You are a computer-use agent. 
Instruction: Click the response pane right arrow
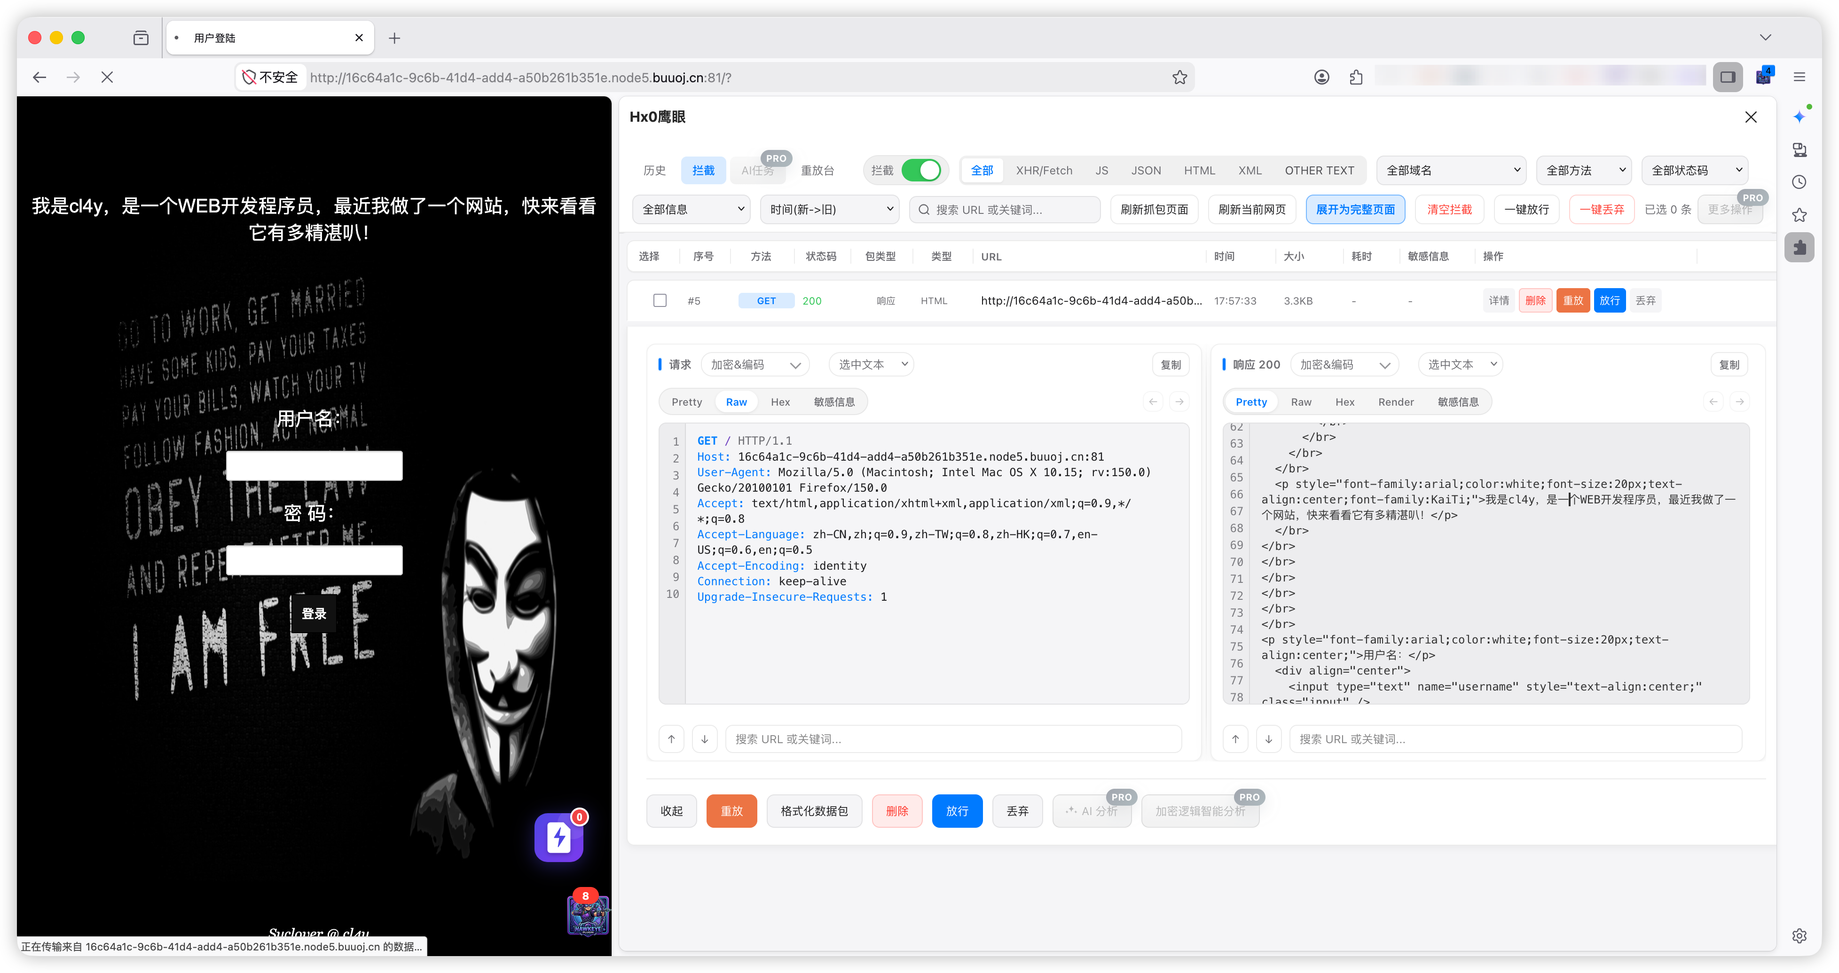pos(1740,402)
